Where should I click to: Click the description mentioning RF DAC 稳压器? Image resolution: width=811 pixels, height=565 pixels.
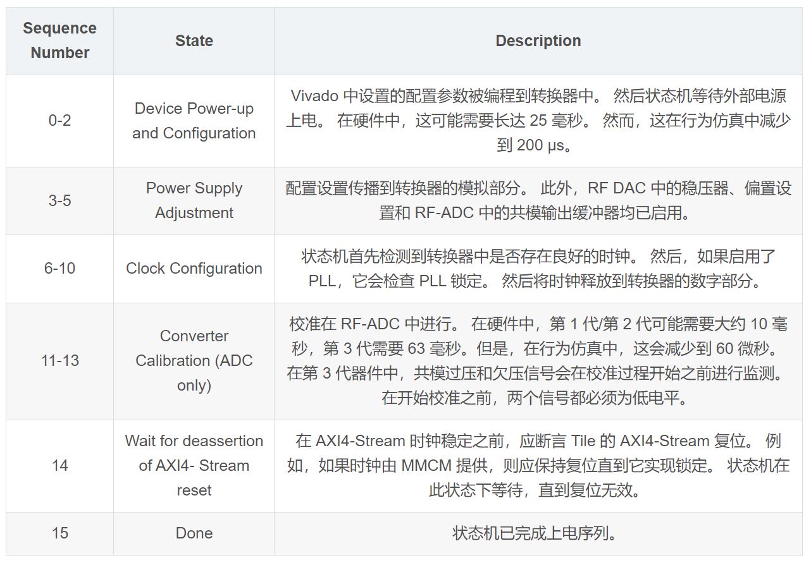pos(538,201)
